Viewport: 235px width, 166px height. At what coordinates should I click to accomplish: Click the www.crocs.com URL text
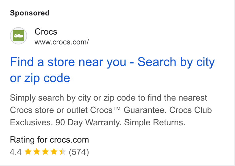click(x=62, y=42)
